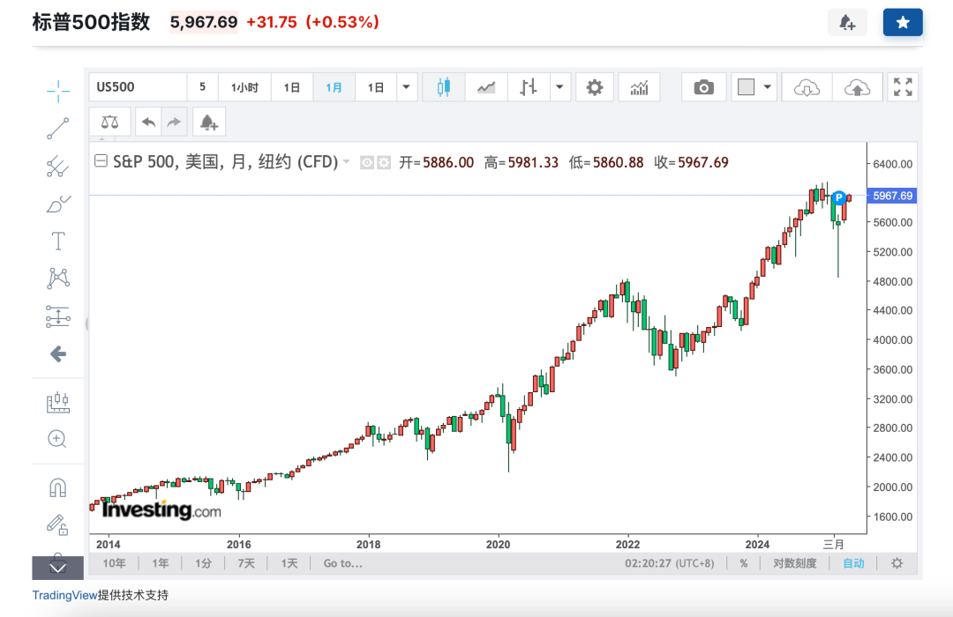Expand the time interval dropdown arrow
The image size is (953, 617).
(x=407, y=87)
